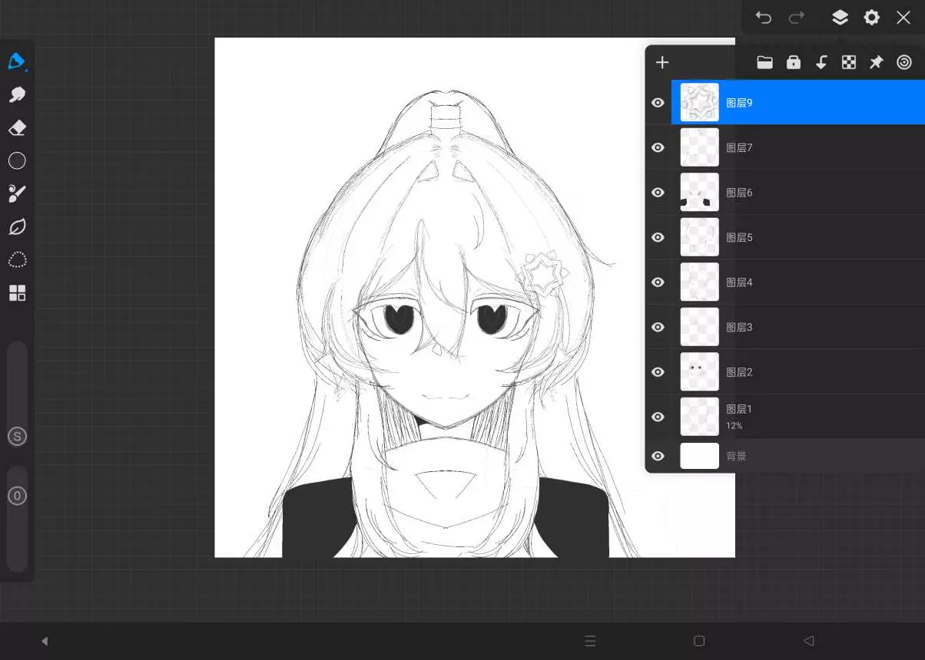Select the eraser tool

tap(17, 127)
